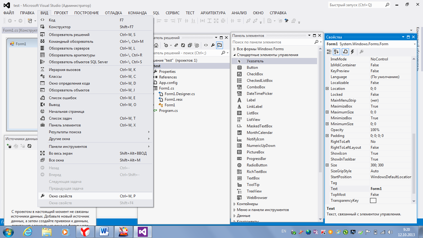423x238 pixels.
Task: Select the ListView control in Toolbox
Action: tap(274, 120)
